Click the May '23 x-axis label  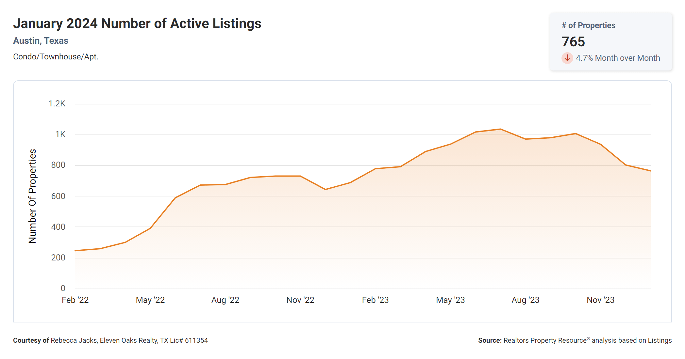[450, 300]
